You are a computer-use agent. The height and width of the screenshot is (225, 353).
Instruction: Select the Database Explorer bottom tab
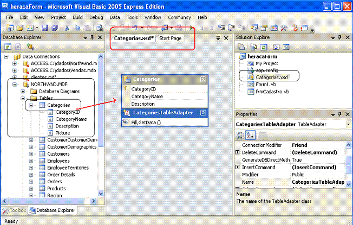(x=53, y=210)
